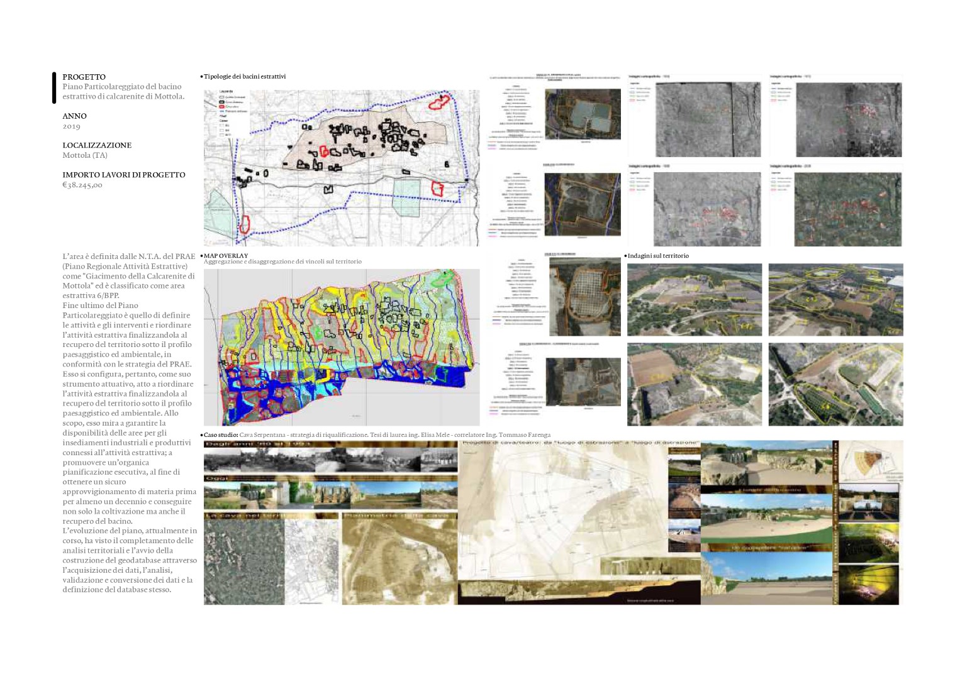Screen dimensions: 955x679
Task: Select the text 'Tesi di laurea ing. Elisa Mele'
Action: [410, 435]
